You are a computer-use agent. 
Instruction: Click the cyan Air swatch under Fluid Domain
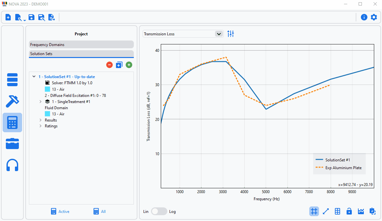(x=47, y=114)
